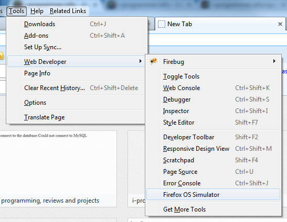Click the Firebug bug icon

coord(153,61)
